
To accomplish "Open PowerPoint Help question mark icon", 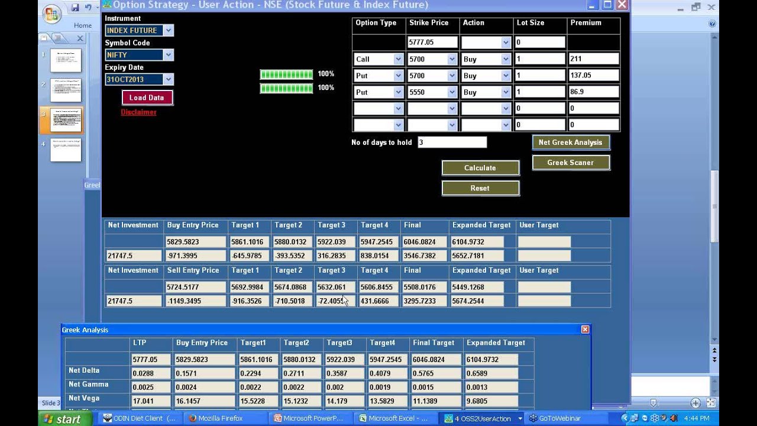I will (x=712, y=24).
